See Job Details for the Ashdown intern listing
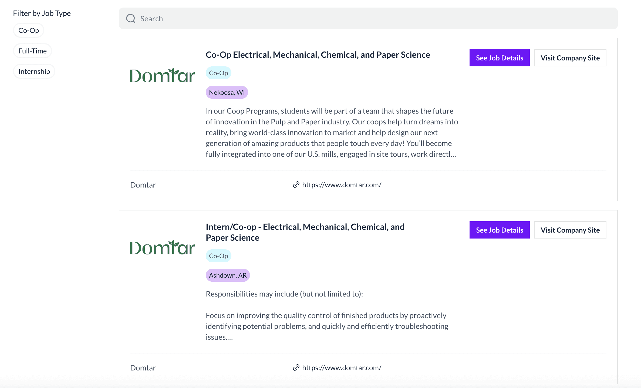641x388 pixels. (x=499, y=230)
